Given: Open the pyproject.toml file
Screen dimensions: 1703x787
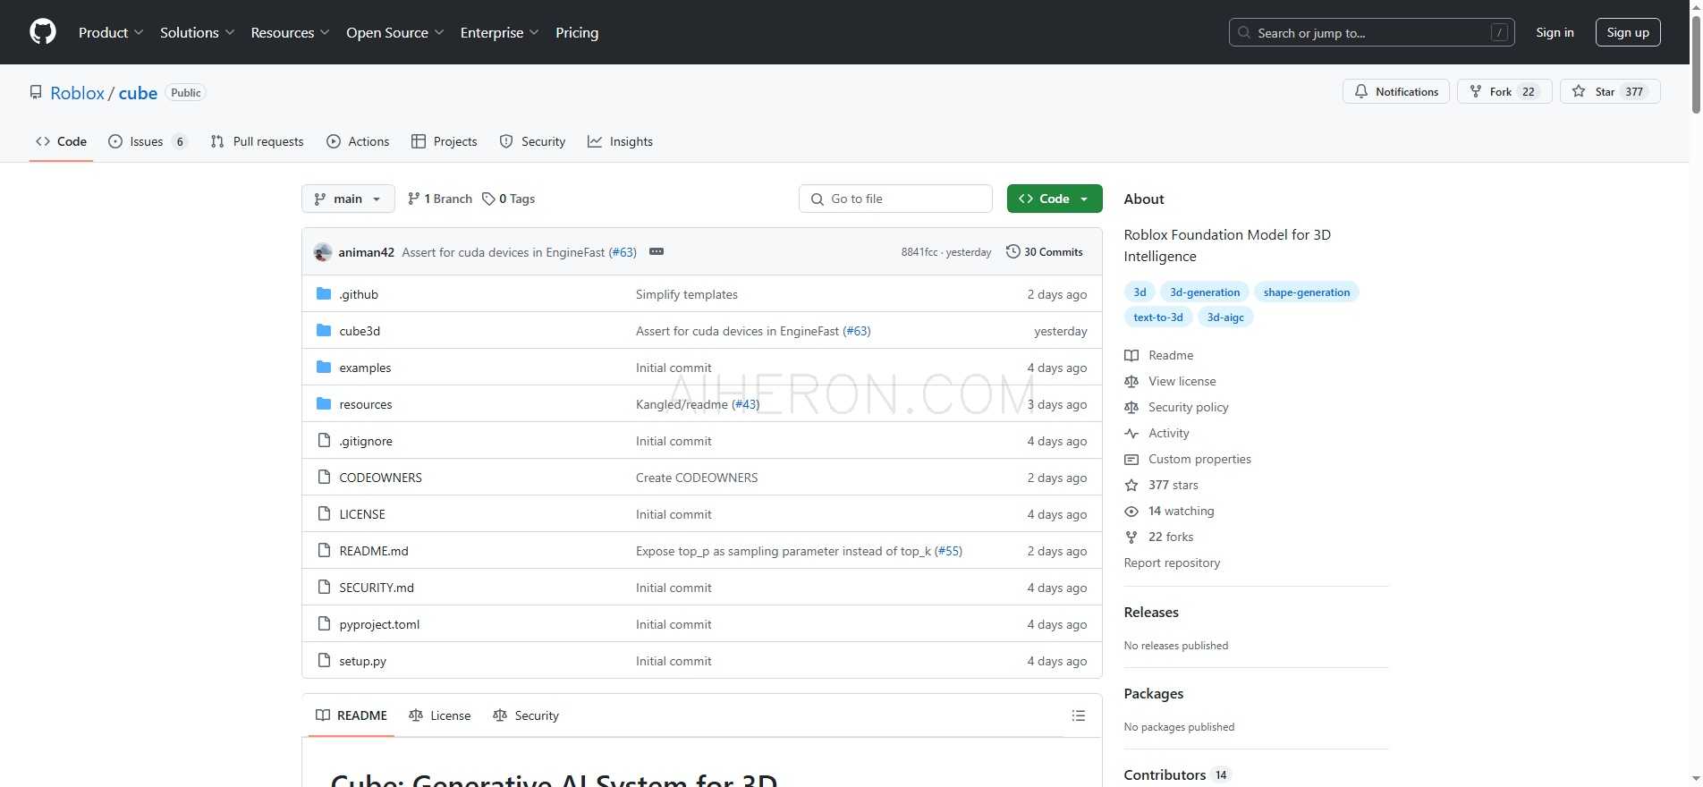Looking at the screenshot, I should click(379, 624).
